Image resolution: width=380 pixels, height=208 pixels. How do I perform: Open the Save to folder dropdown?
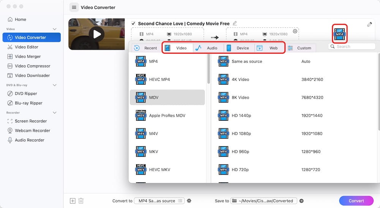click(264, 201)
